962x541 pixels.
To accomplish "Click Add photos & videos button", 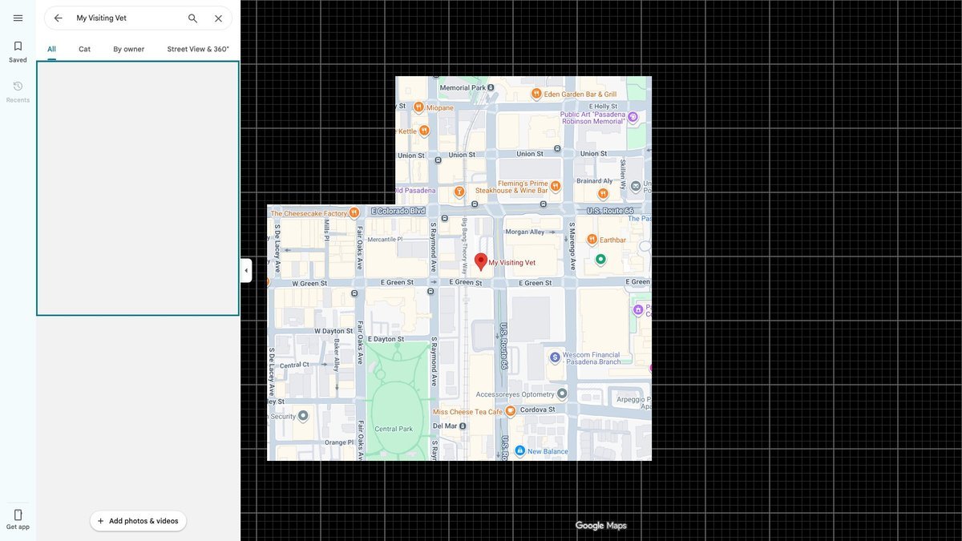I will 138,521.
